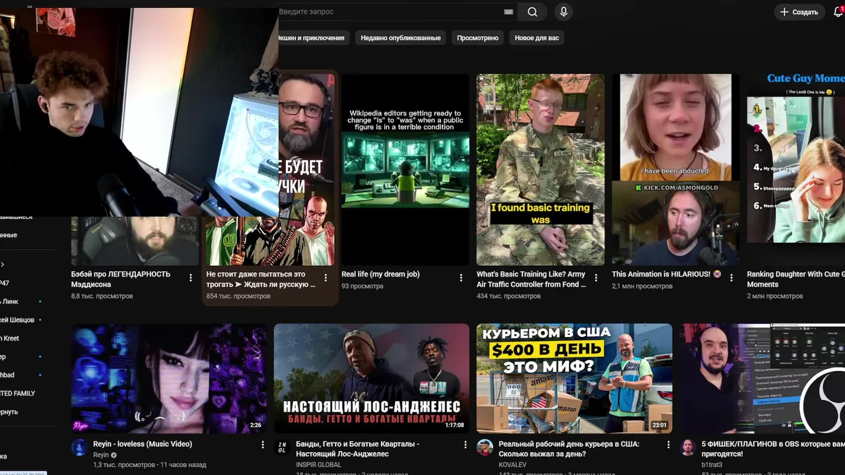Open the I found basic training short thumbnail

coord(541,170)
